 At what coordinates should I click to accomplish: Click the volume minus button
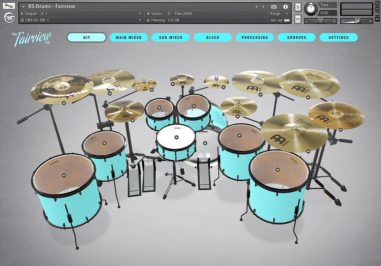pyautogui.click(x=343, y=21)
